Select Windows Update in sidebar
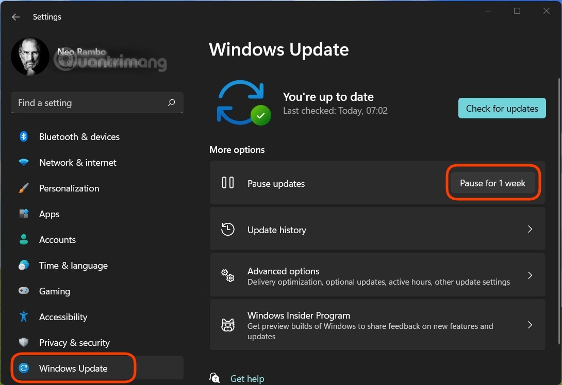Image resolution: width=562 pixels, height=385 pixels. tap(97, 368)
